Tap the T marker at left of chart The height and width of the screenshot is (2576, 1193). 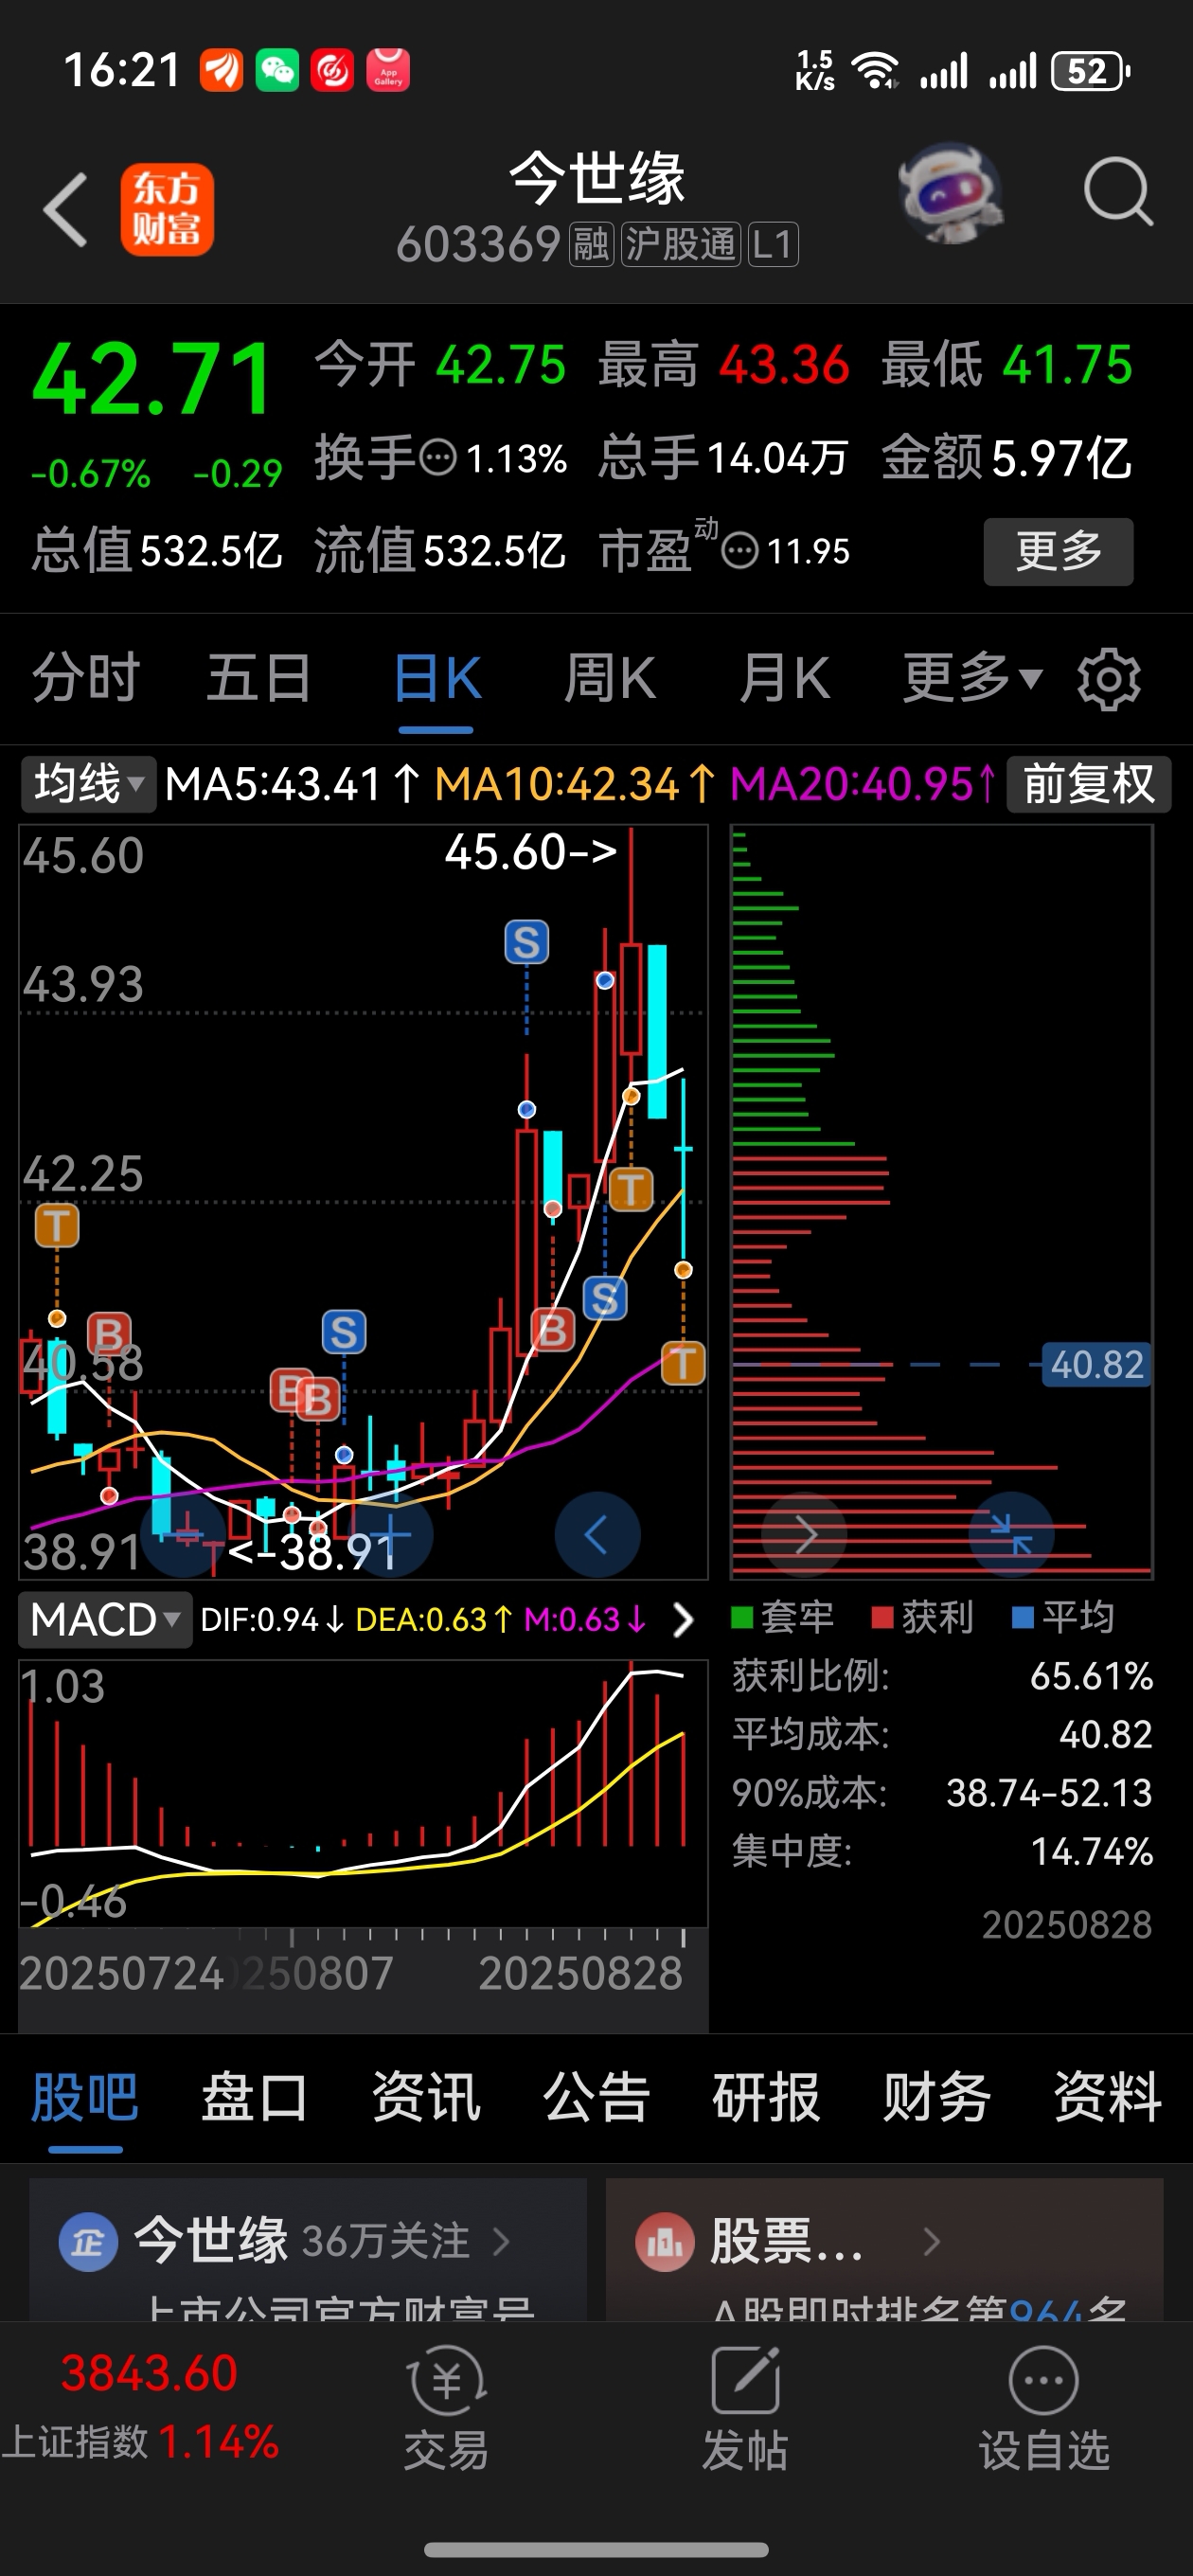pyautogui.click(x=57, y=1225)
